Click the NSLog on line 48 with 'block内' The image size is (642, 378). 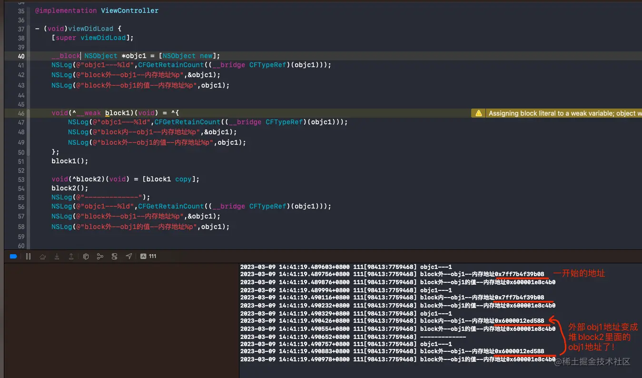(x=152, y=132)
